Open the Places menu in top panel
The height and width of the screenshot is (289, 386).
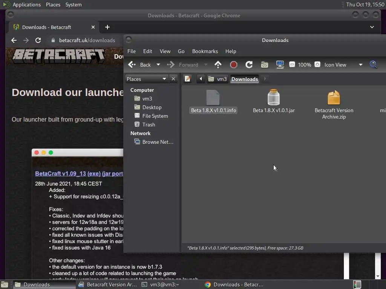tap(53, 5)
